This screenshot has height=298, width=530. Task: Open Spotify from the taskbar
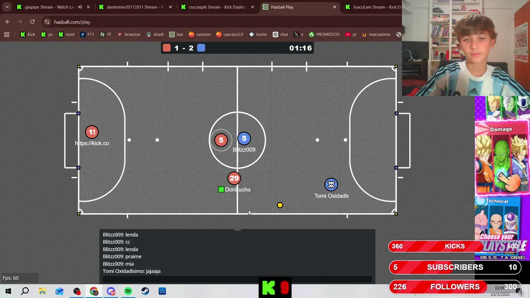point(128,291)
